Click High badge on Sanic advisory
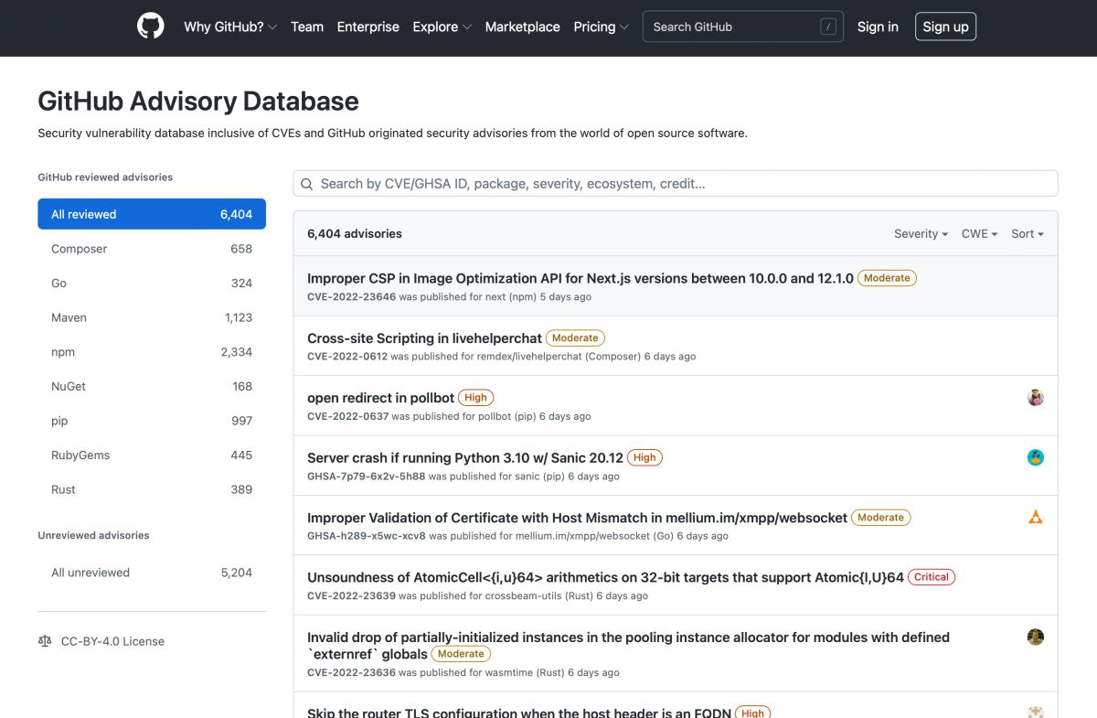Viewport: 1097px width, 718px height. 644,457
